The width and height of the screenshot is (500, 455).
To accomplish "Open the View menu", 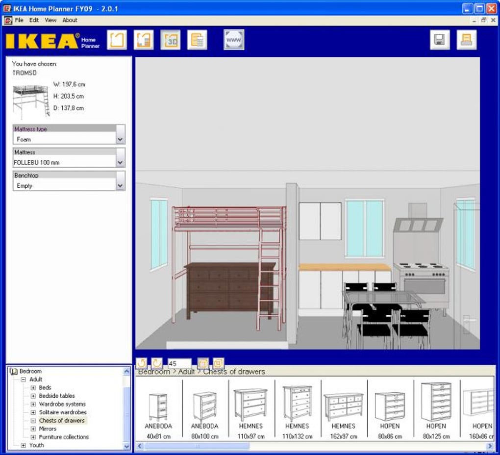I will coord(50,20).
